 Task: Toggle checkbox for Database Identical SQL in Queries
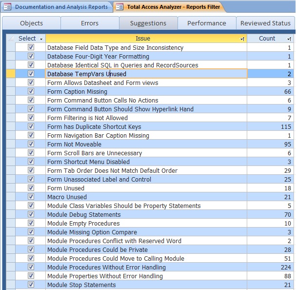[31, 64]
